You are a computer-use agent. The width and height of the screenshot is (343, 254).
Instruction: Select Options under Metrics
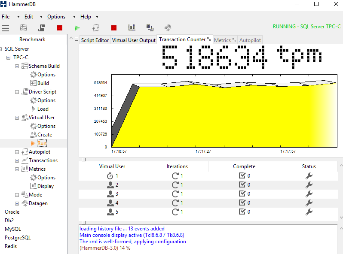(46, 178)
